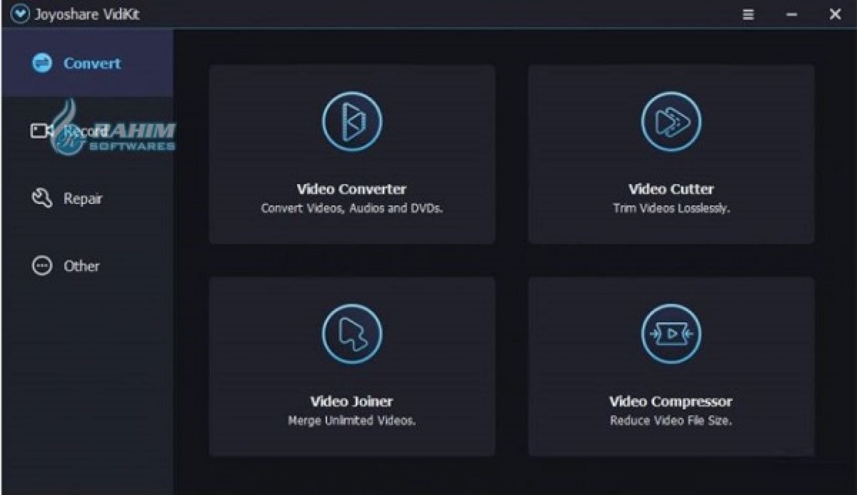Click the Convert sidebar icon
The image size is (857, 495).
42,63
